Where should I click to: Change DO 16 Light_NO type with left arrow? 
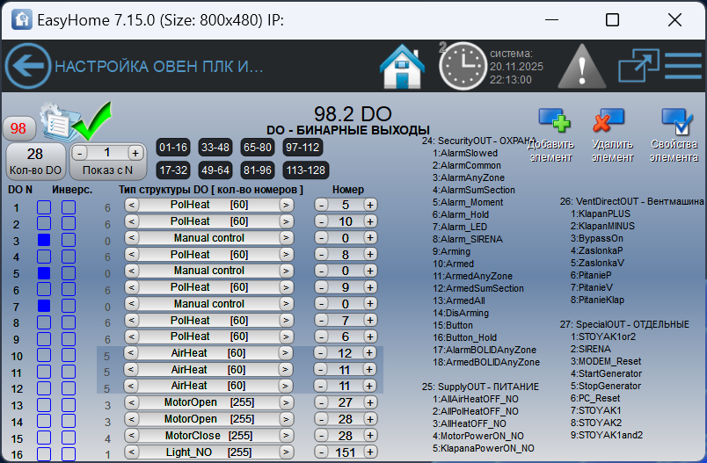click(x=132, y=452)
